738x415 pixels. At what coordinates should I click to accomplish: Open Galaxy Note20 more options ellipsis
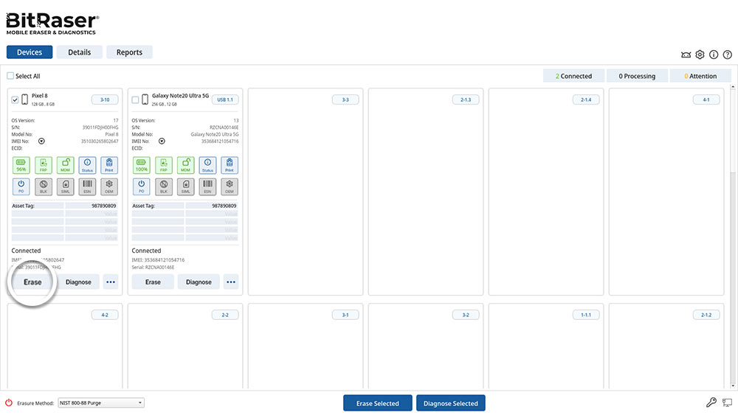pyautogui.click(x=230, y=282)
